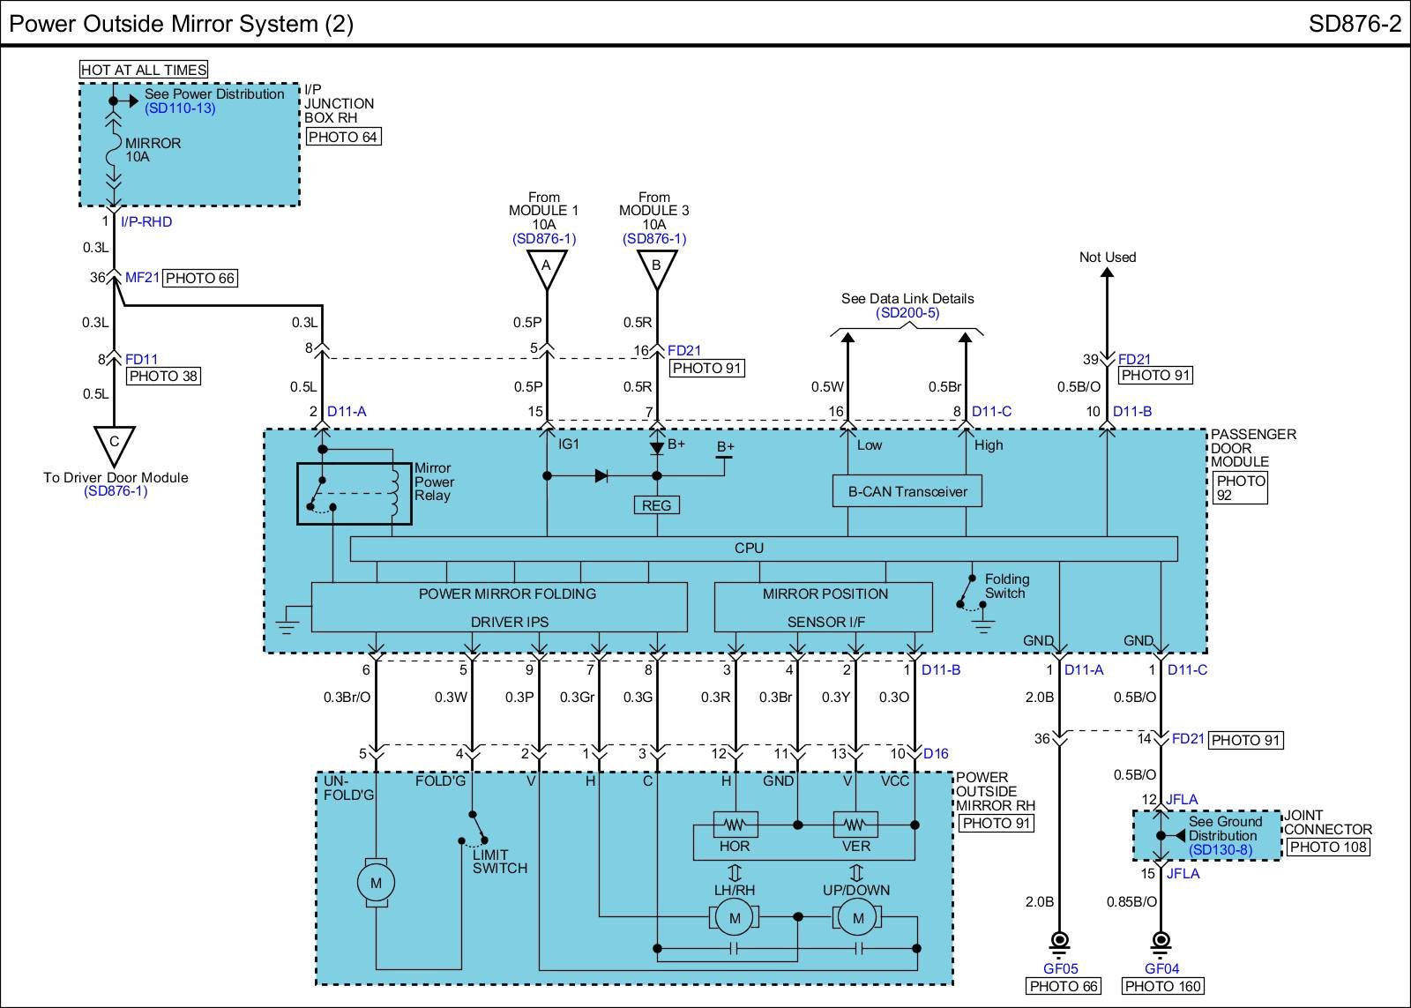
Task: Select the LH/RH motor symbol
Action: click(x=734, y=918)
